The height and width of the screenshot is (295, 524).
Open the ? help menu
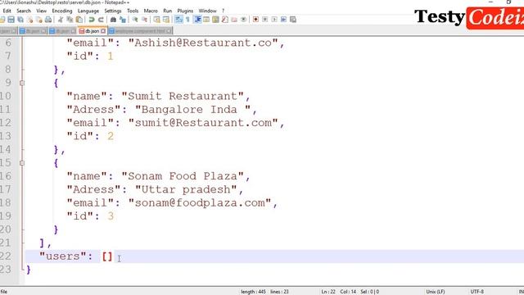click(223, 11)
